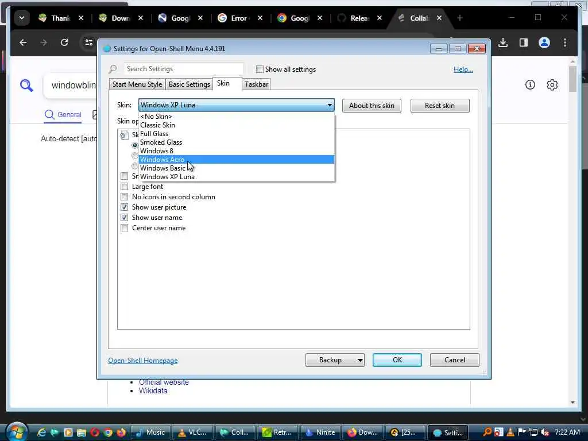Launch Chrome from the quick launch bar

coord(108,432)
